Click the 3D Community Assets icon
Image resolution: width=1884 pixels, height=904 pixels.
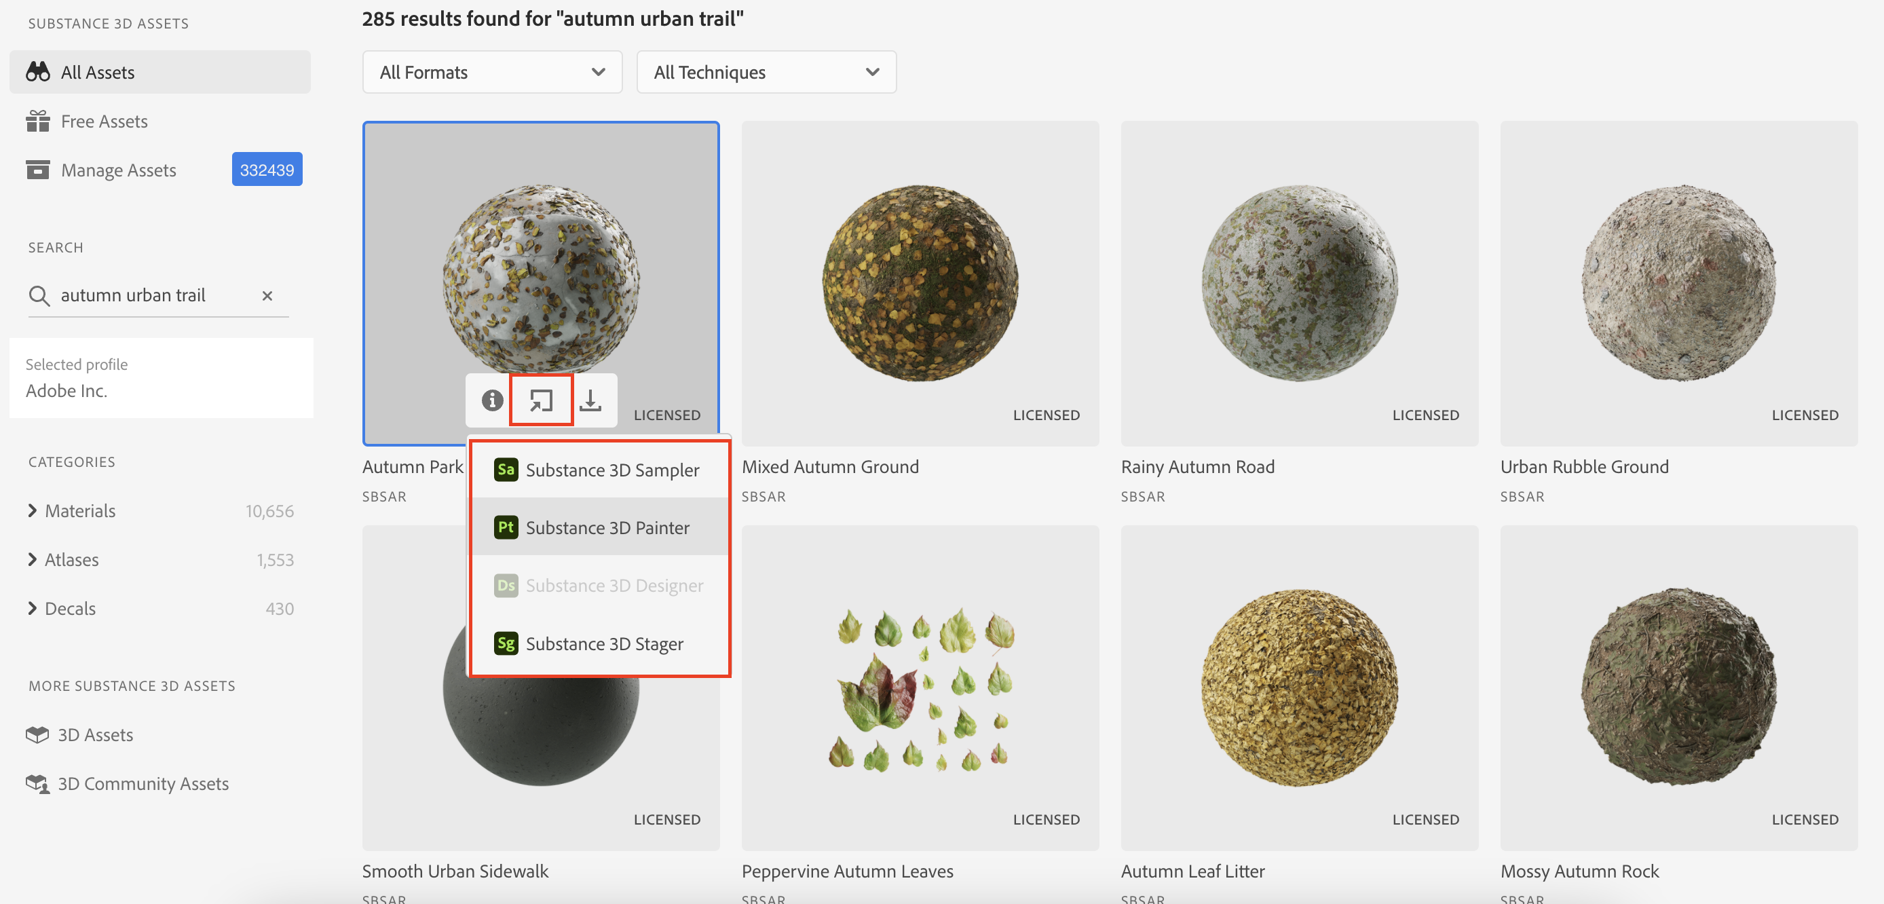pos(37,783)
